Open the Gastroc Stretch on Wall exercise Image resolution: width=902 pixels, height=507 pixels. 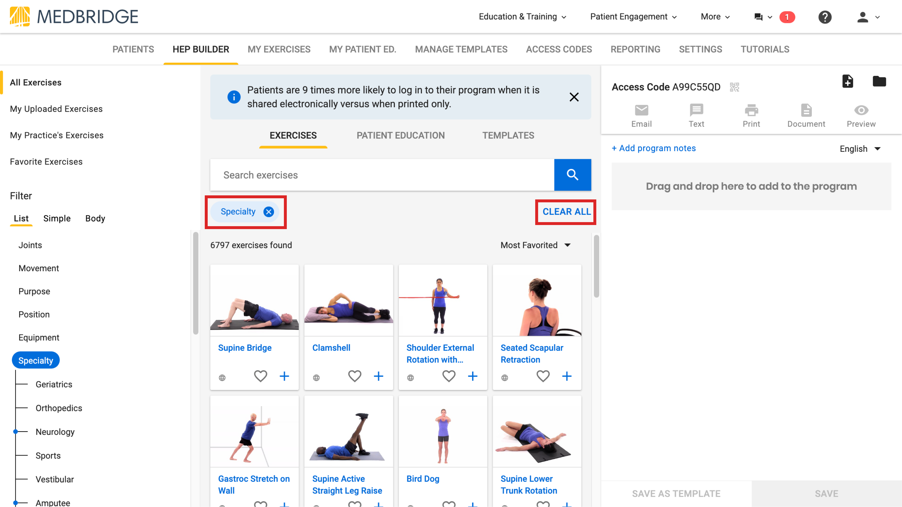(x=254, y=485)
